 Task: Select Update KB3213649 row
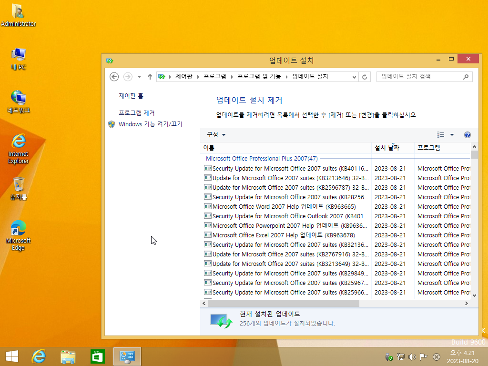tap(337, 264)
